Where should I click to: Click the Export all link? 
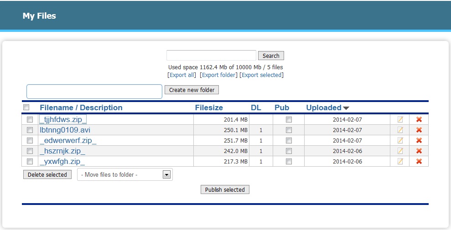[182, 75]
